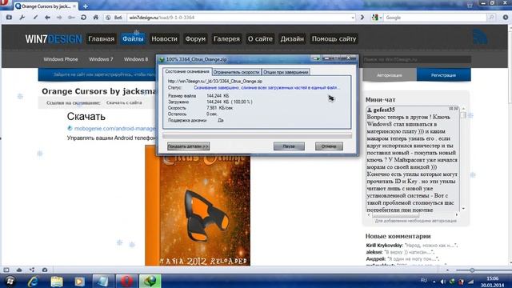Open Помощь сайту in site navigation
Screen dimensions: 512x288
pos(334,39)
